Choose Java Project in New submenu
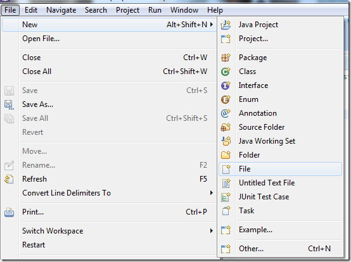Viewport: 351px width, 262px height. coord(280,25)
